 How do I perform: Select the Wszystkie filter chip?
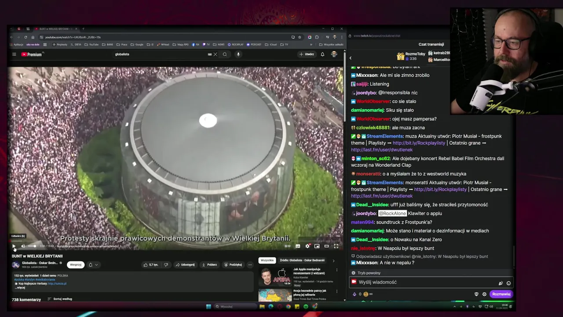pyautogui.click(x=267, y=260)
